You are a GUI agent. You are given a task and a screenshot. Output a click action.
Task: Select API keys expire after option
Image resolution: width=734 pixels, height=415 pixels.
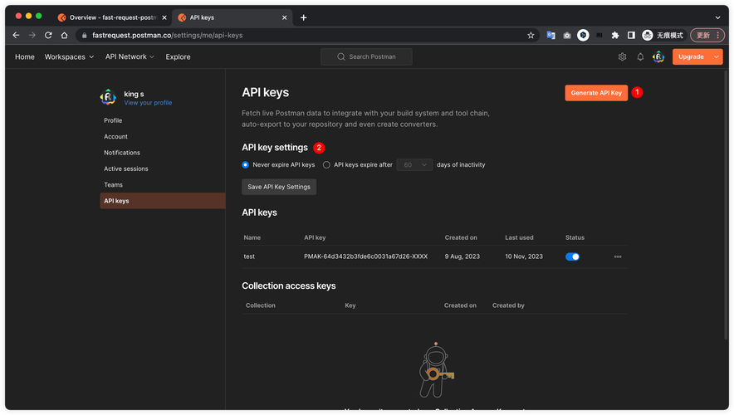tap(326, 165)
